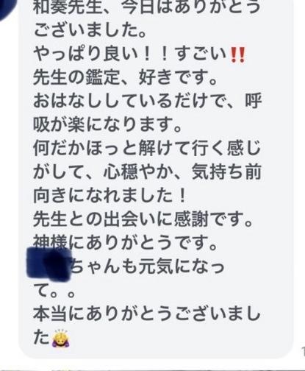Click the line starting 何だかほっと解けて
The width and height of the screenshot is (305, 371).
click(147, 149)
